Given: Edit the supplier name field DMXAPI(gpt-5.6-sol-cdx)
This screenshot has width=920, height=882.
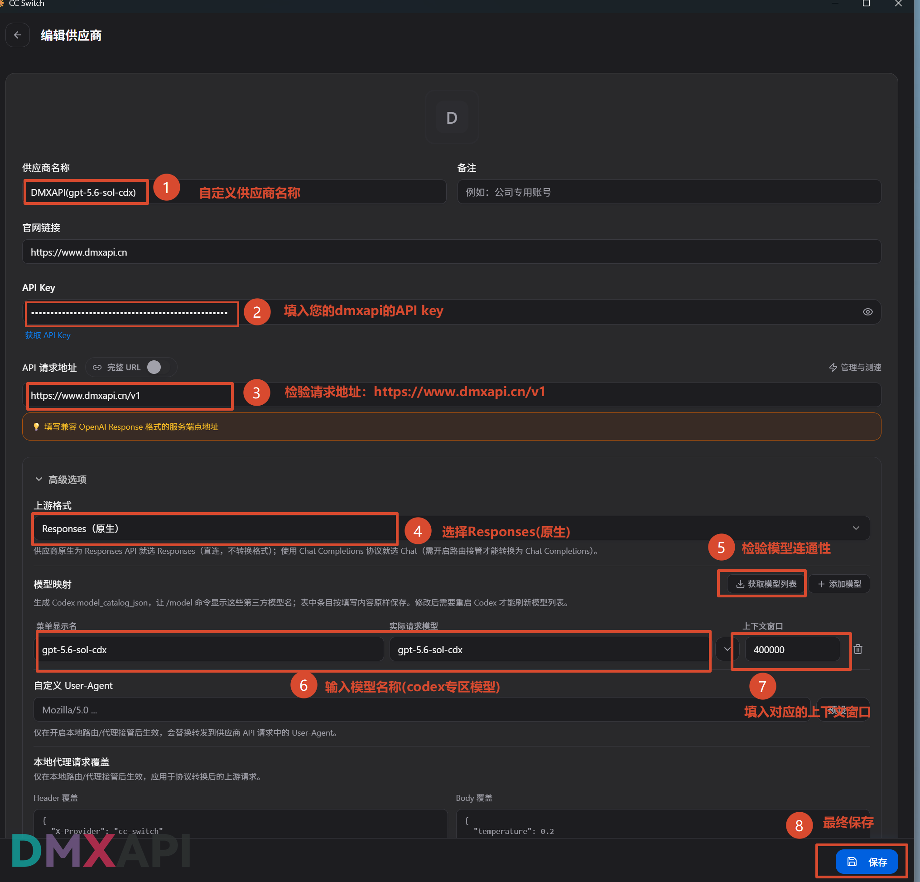Looking at the screenshot, I should point(234,192).
